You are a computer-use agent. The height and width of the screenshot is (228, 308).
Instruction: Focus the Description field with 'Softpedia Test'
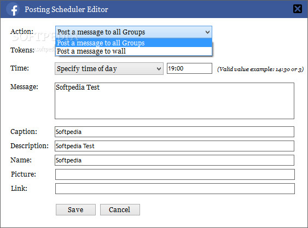(175, 146)
